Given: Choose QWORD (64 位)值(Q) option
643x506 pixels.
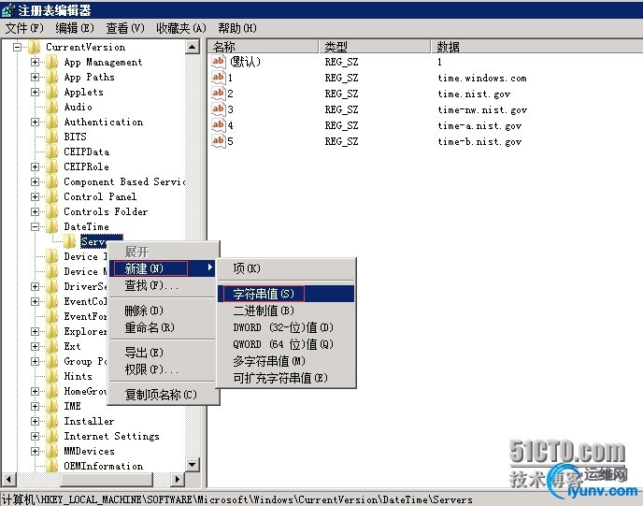Looking at the screenshot, I should 286,344.
